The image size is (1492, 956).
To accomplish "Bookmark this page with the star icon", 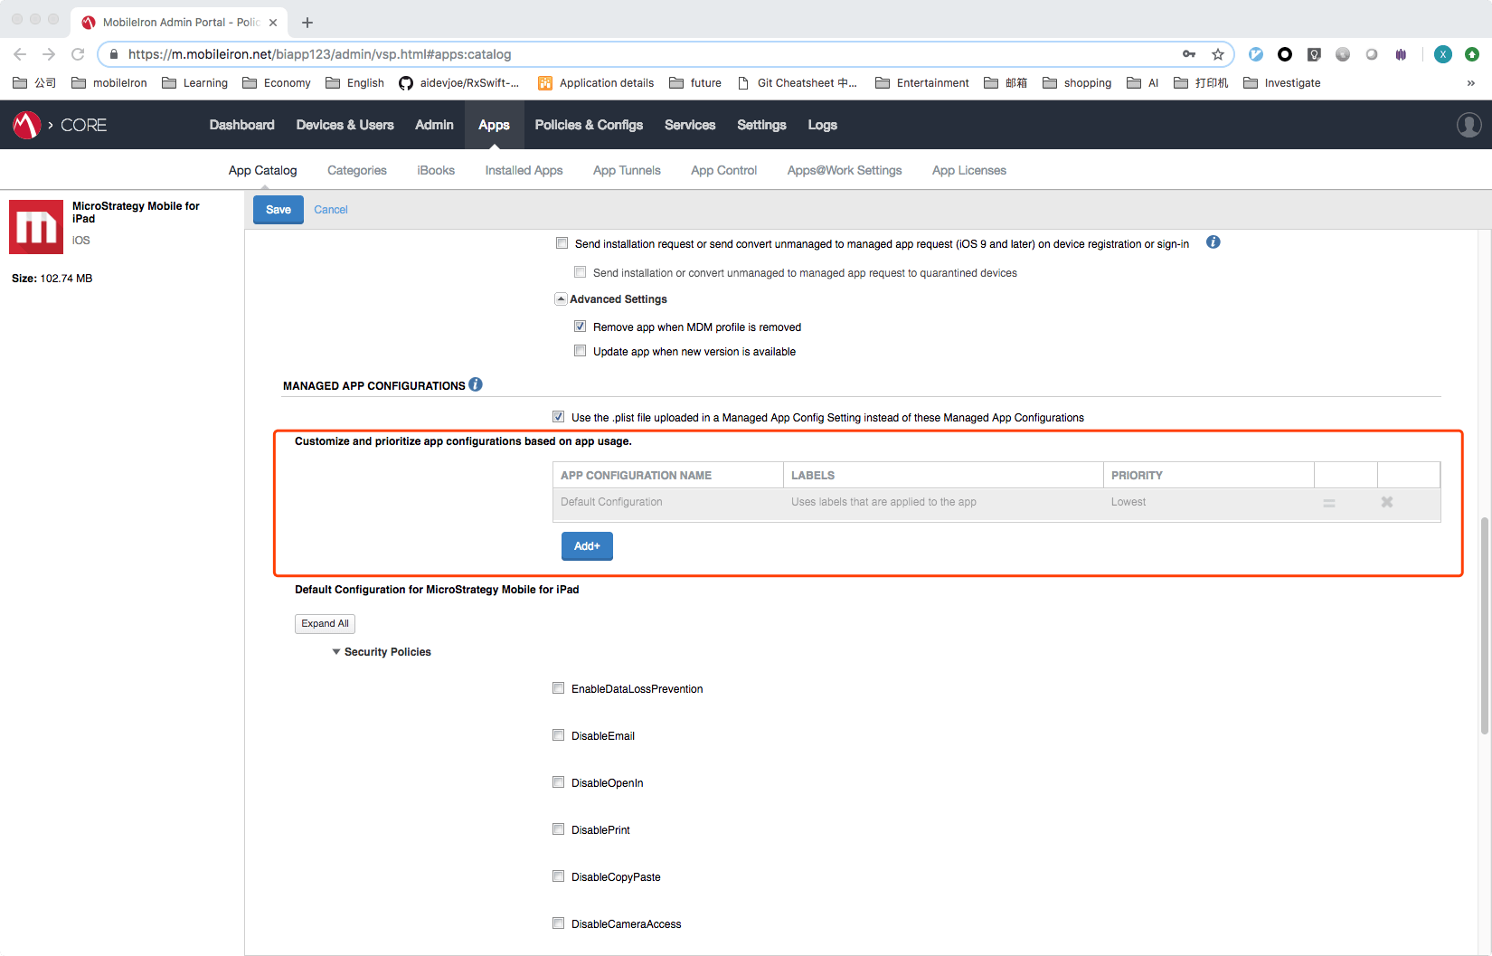I will tap(1218, 54).
